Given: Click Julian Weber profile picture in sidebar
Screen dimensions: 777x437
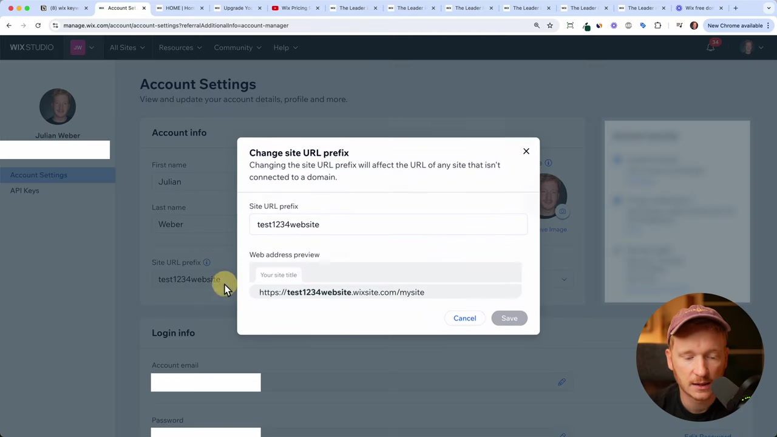Looking at the screenshot, I should click(58, 107).
